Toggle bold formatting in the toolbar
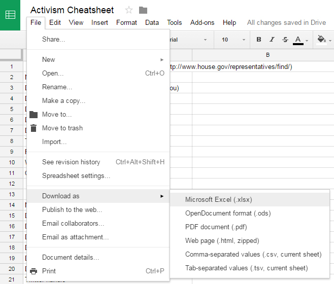Viewport: 334px width, 284px height. 259,40
